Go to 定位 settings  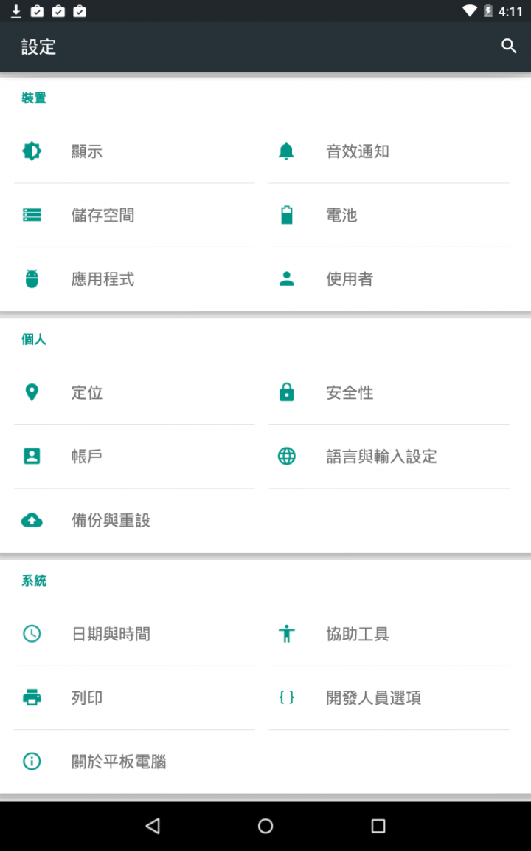click(x=134, y=392)
